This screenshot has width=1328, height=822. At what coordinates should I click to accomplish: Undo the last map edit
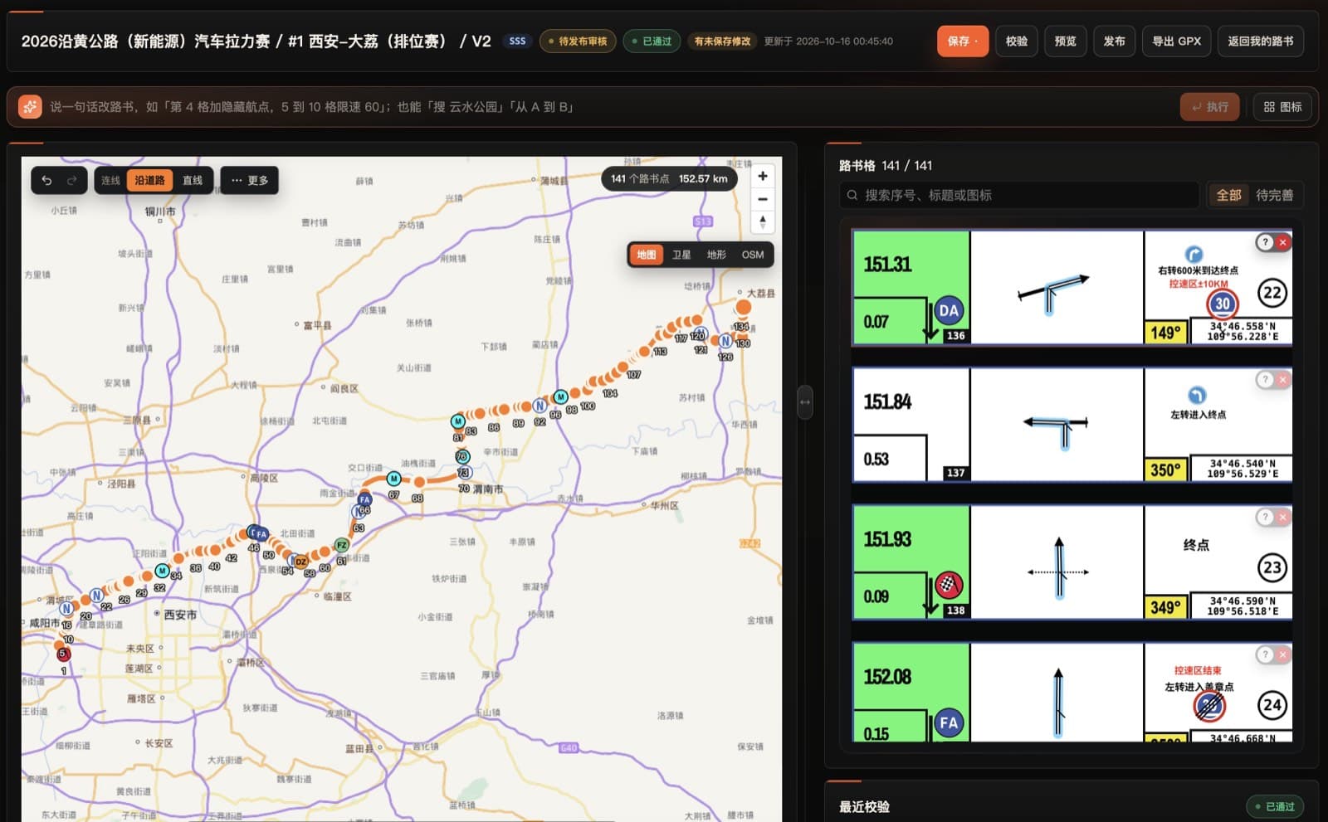tap(46, 180)
